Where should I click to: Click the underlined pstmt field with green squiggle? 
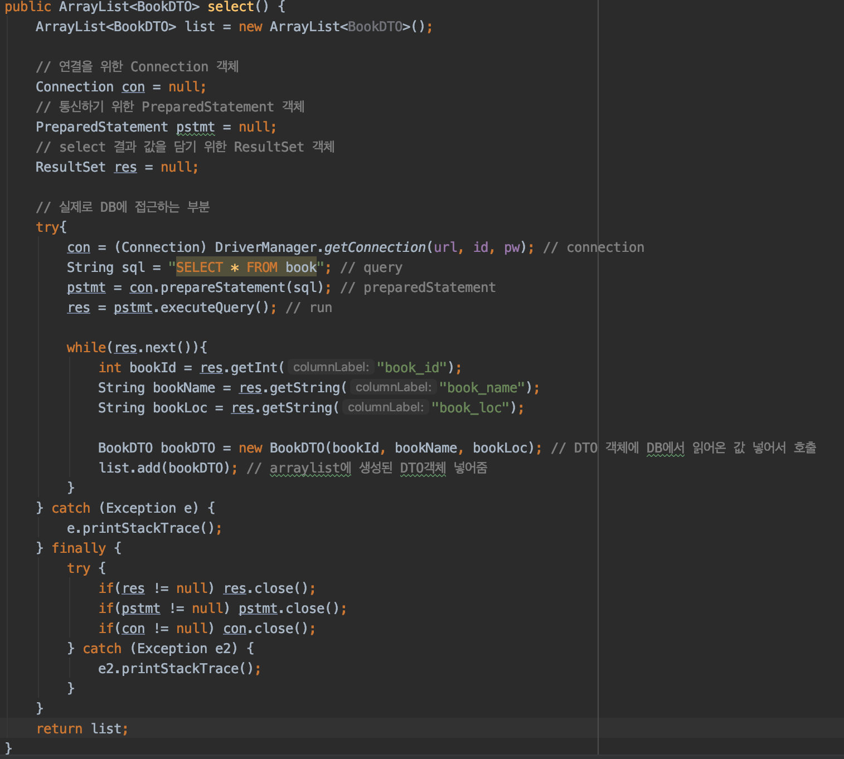(195, 127)
